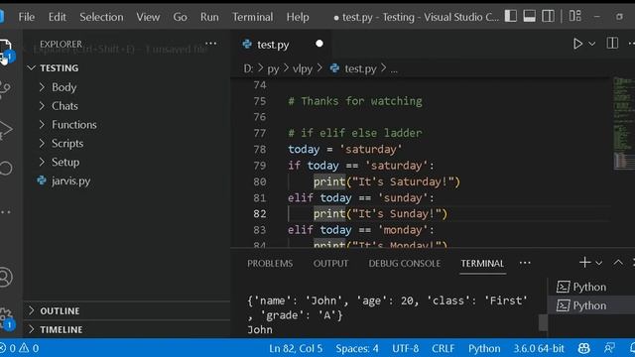Open the panel tabs overflow ellipsis
This screenshot has height=357, width=635.
tap(525, 263)
